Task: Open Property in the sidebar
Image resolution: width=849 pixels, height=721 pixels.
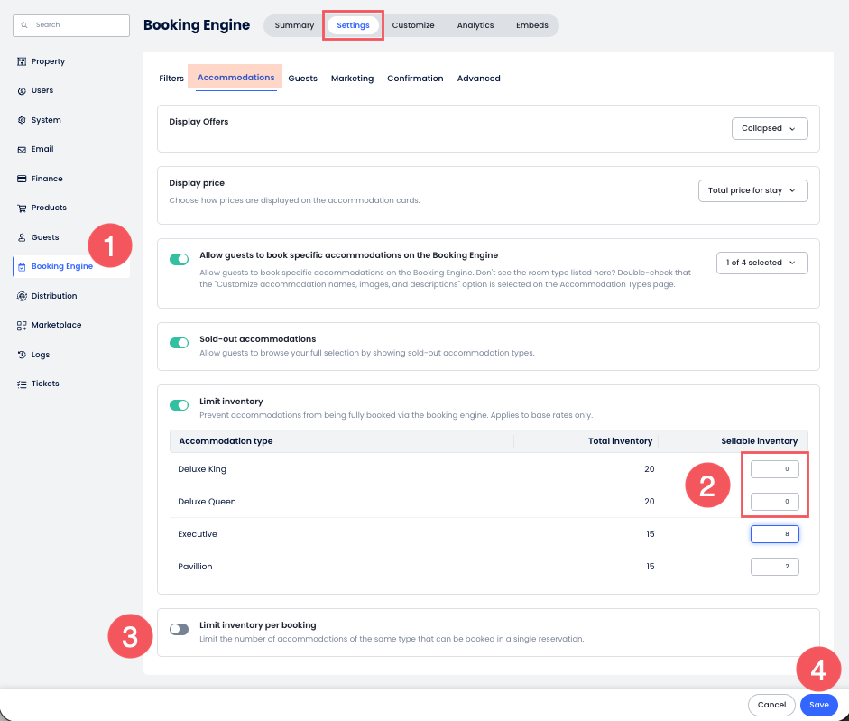Action: [48, 61]
